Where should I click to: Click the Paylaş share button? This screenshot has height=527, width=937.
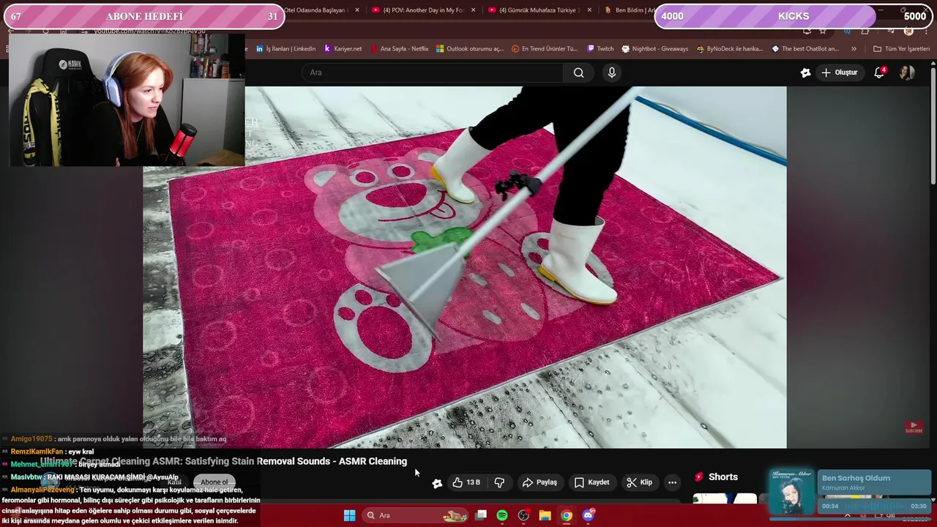tap(540, 482)
